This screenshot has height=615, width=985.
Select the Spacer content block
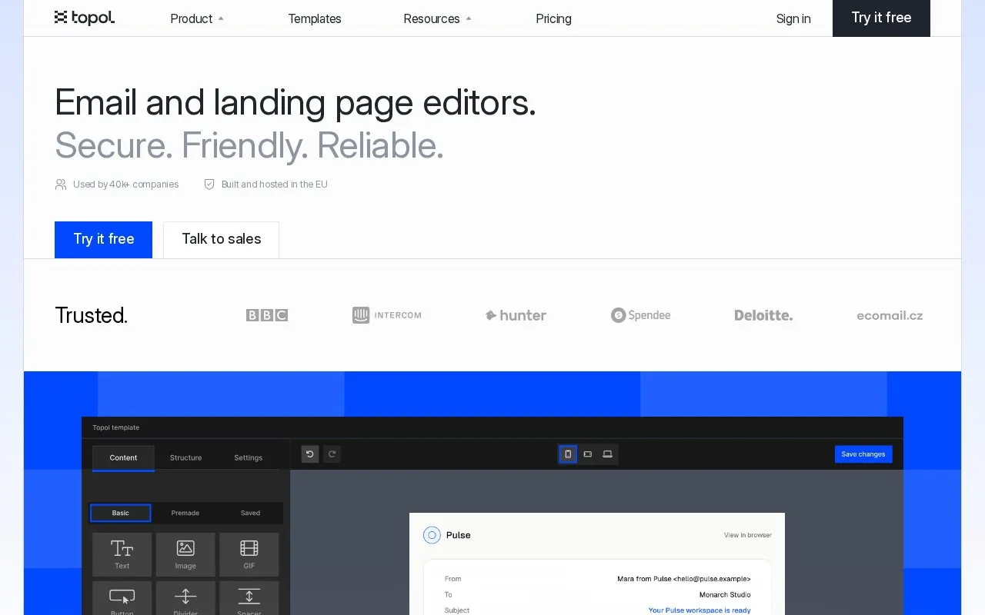click(249, 598)
